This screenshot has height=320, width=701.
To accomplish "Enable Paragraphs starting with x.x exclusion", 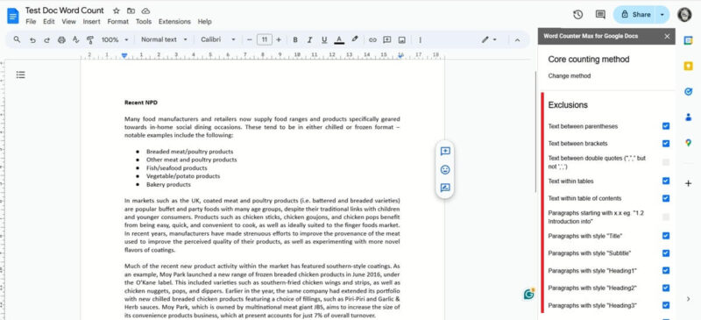I will [x=666, y=217].
